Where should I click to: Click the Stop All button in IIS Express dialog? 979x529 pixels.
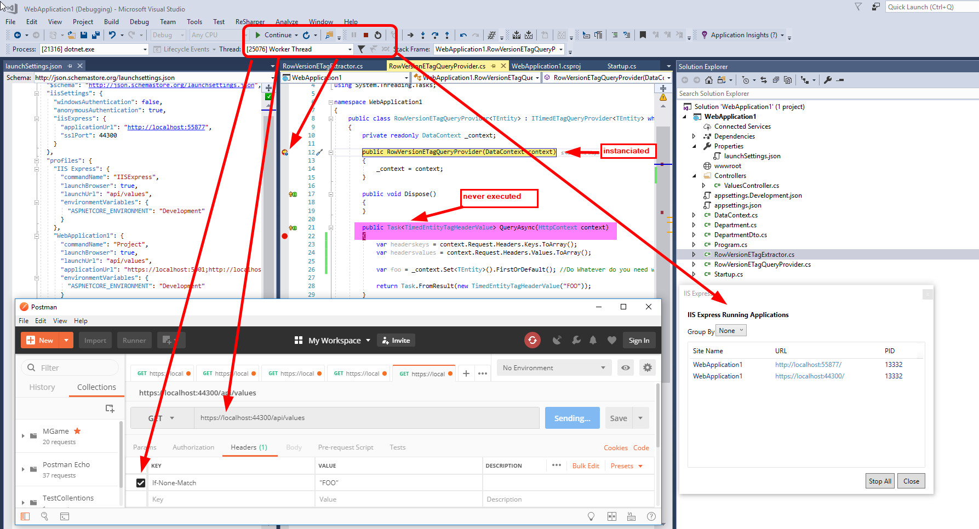point(880,481)
